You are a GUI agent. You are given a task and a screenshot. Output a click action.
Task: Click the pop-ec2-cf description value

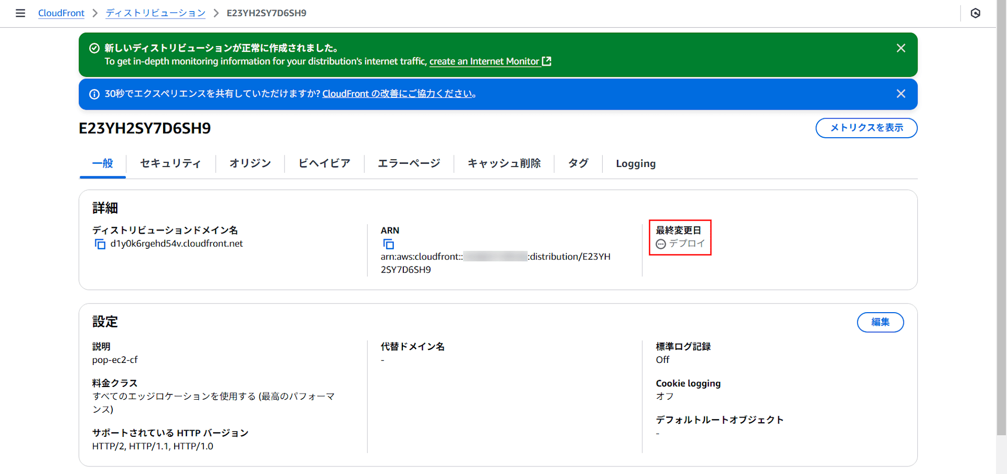pos(115,360)
